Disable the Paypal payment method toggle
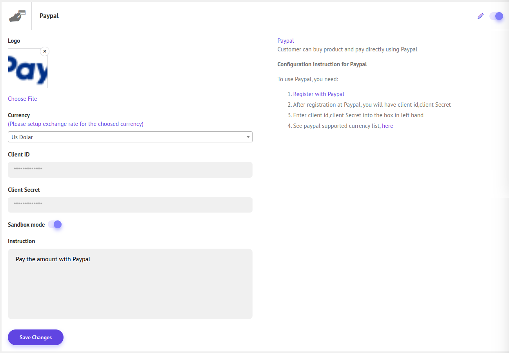 [496, 16]
